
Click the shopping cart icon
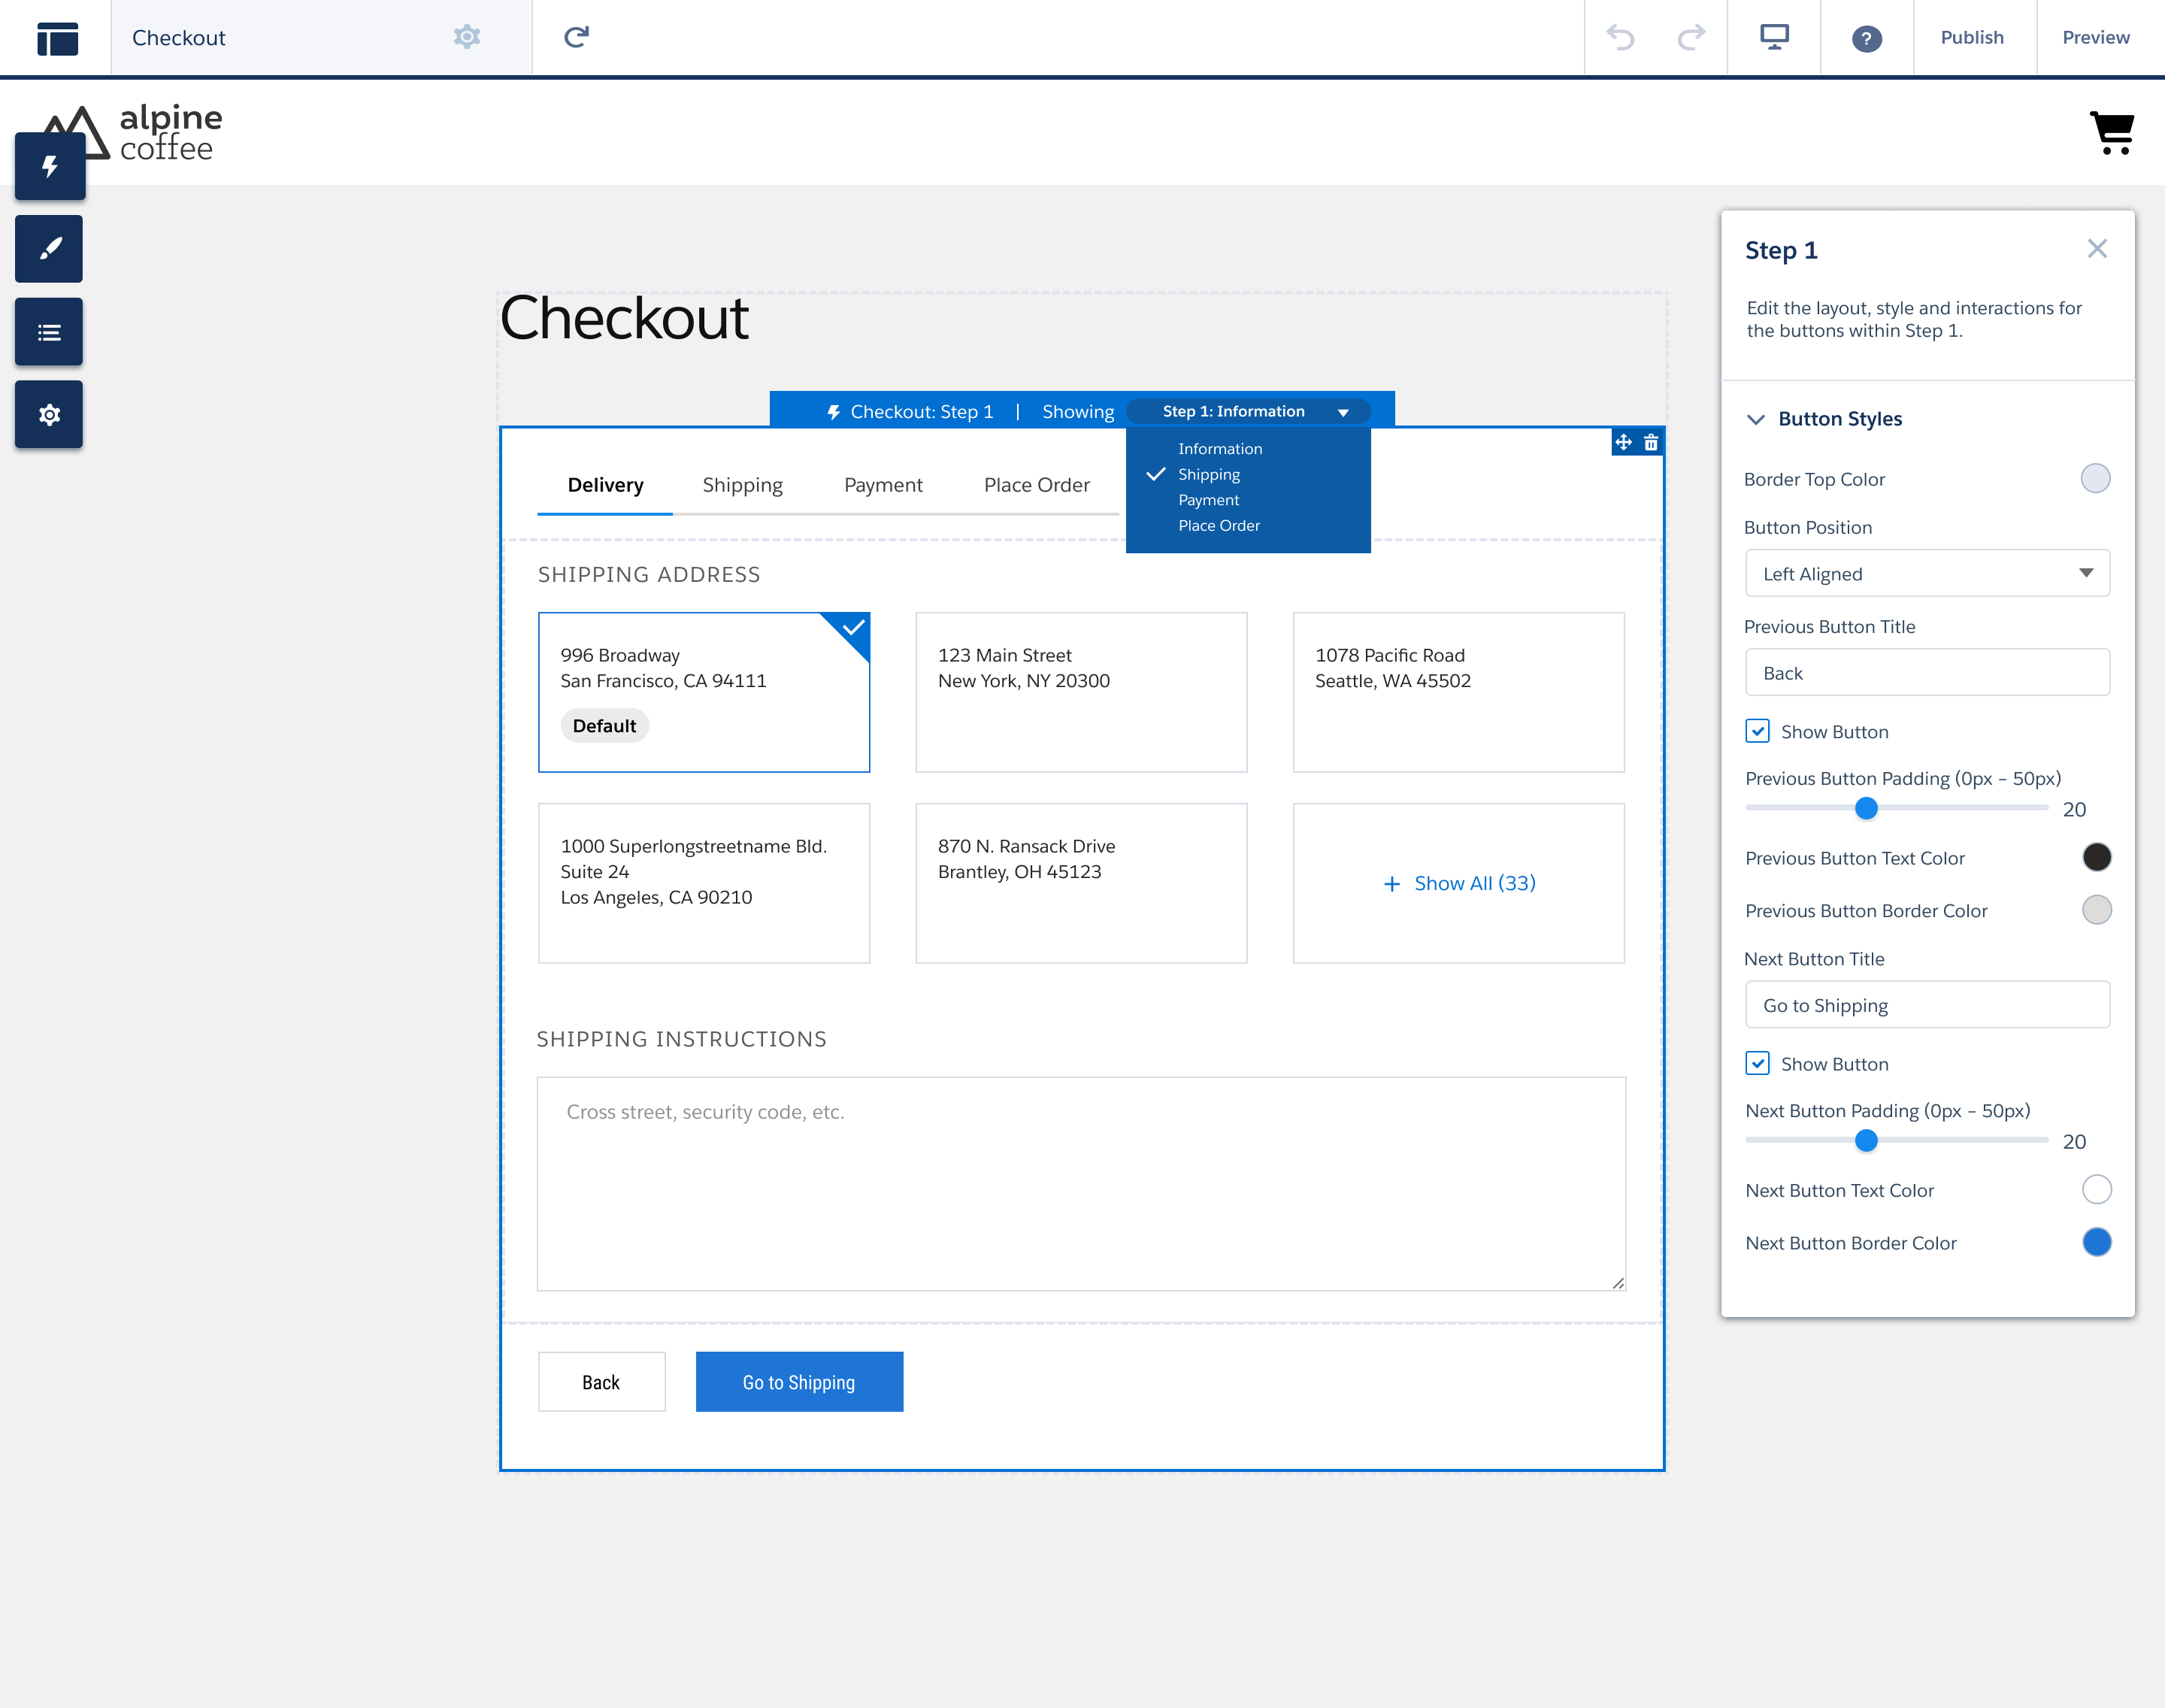pos(2112,132)
